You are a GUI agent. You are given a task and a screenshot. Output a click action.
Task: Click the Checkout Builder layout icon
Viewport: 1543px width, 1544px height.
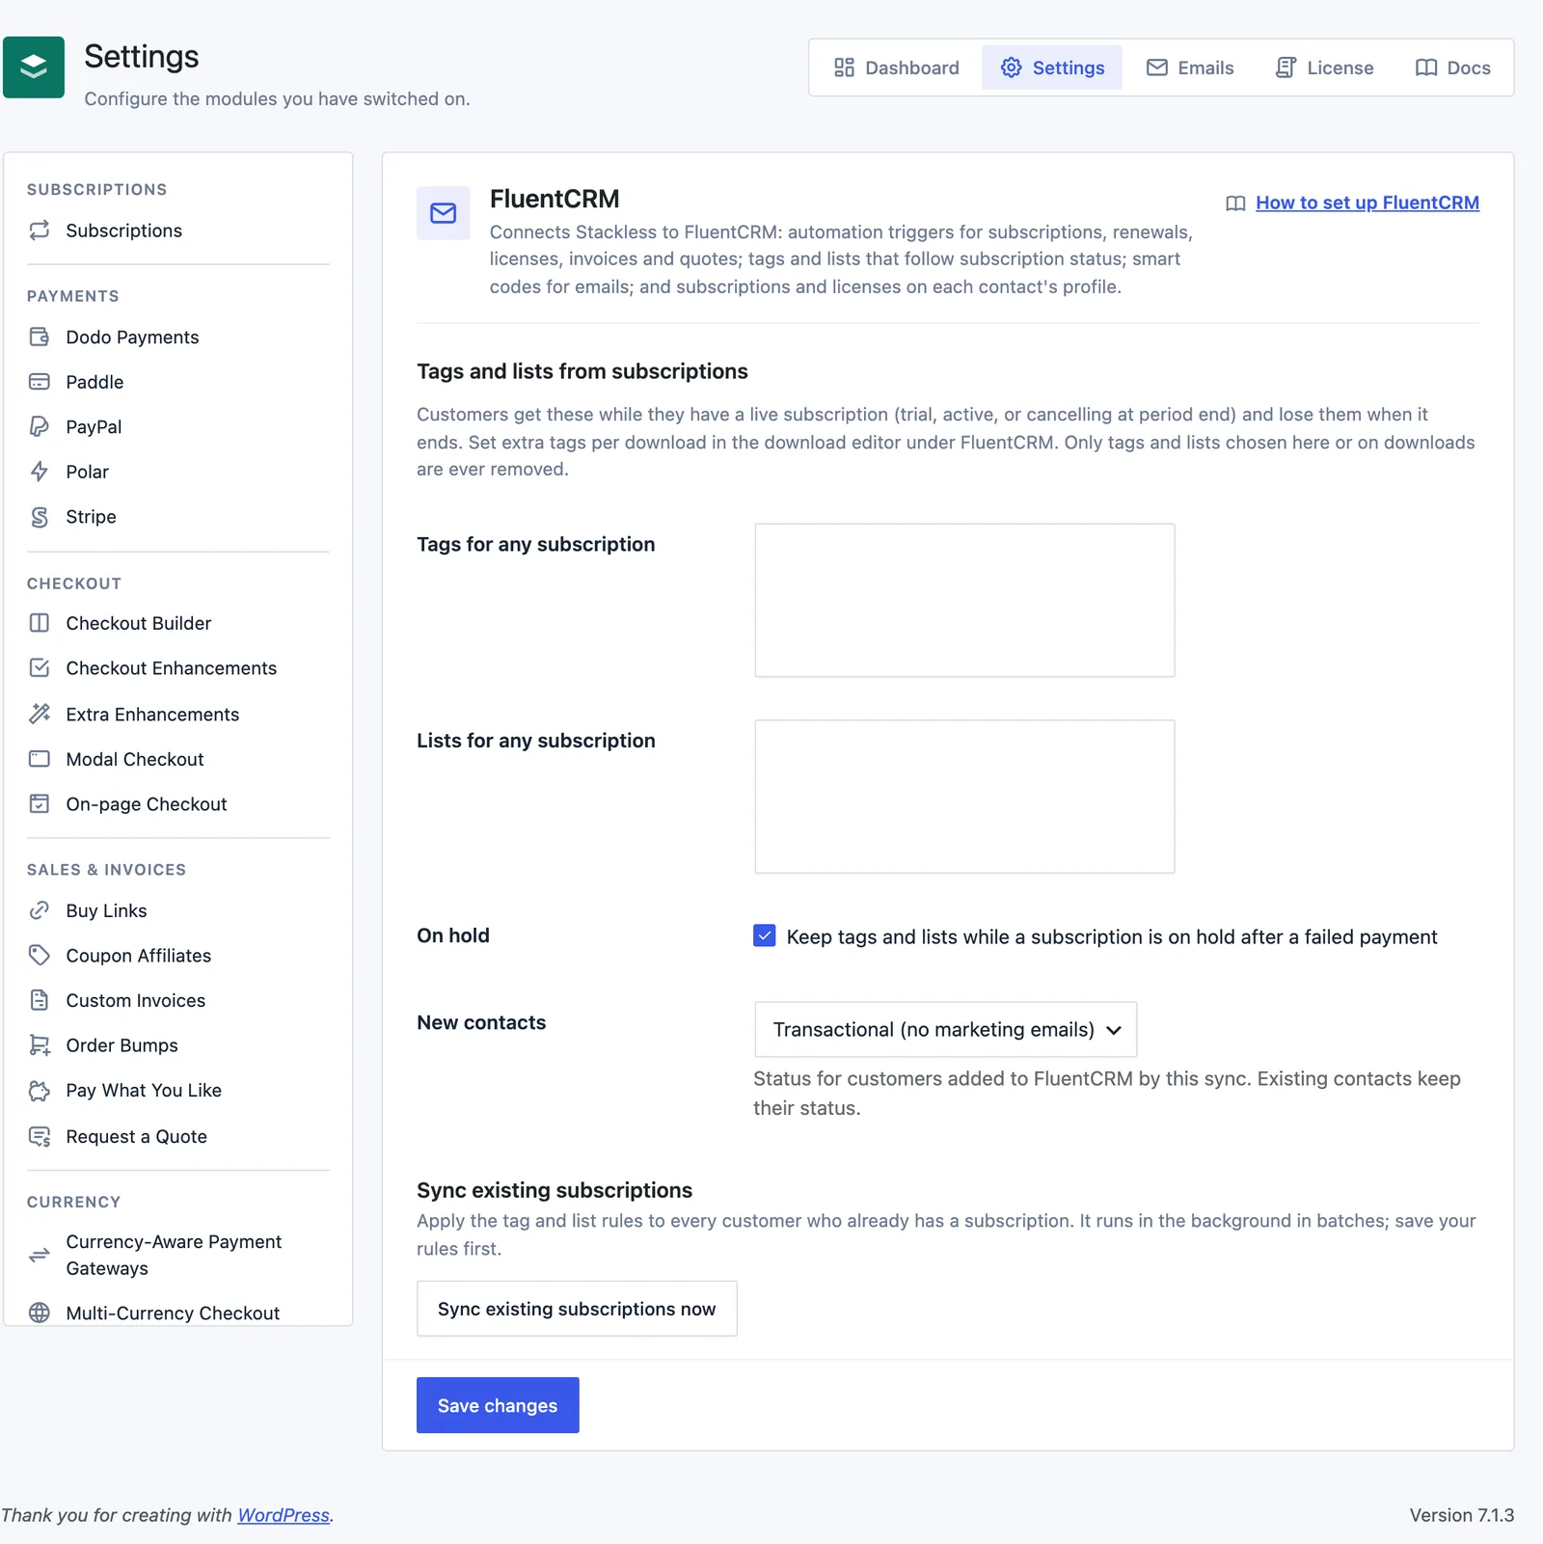click(x=40, y=623)
